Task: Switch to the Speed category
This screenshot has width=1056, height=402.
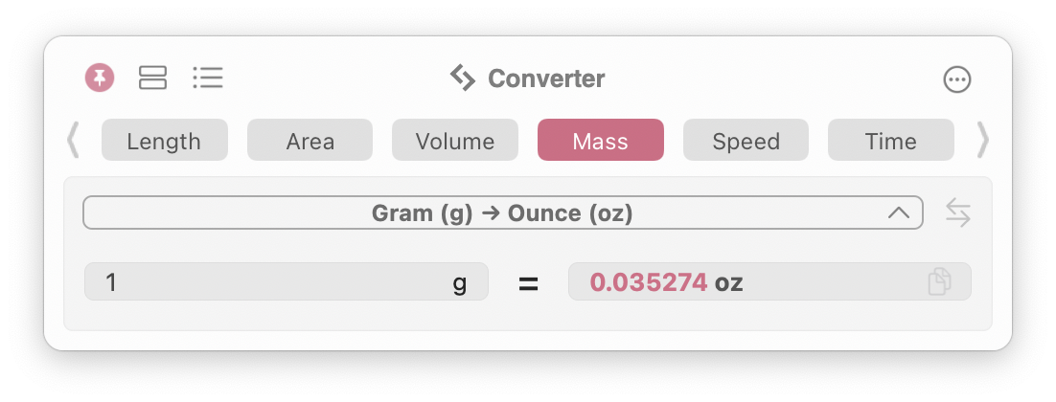Action: coord(746,140)
